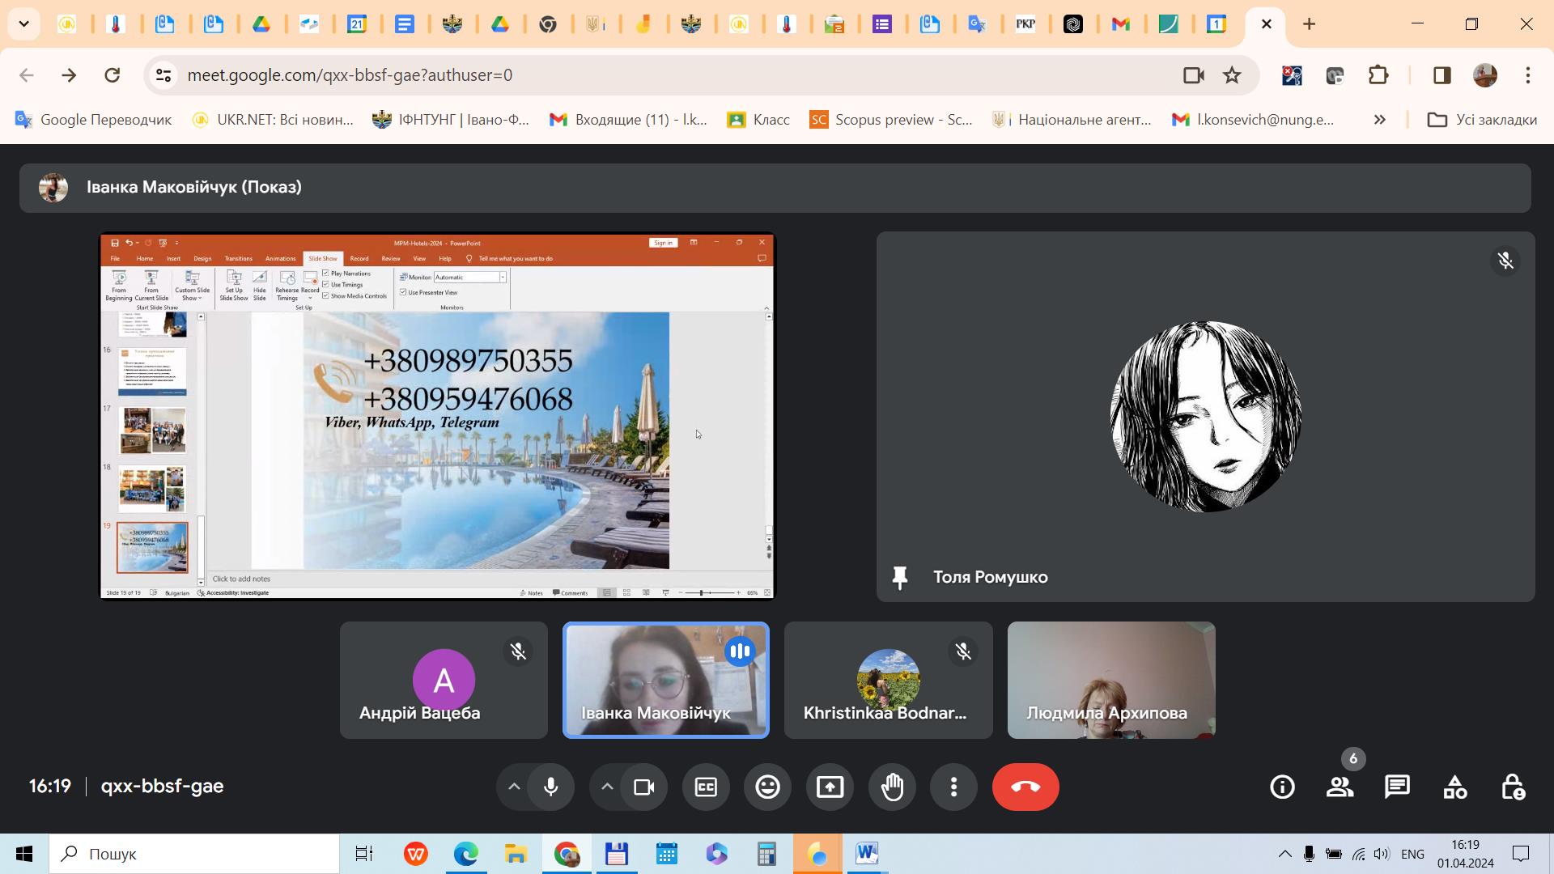Expand video settings arrow beside camera
Viewport: 1554px width, 874px height.
607,787
